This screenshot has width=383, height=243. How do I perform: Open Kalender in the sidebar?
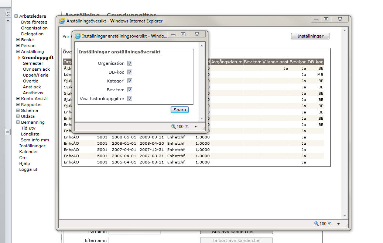(x=28, y=152)
